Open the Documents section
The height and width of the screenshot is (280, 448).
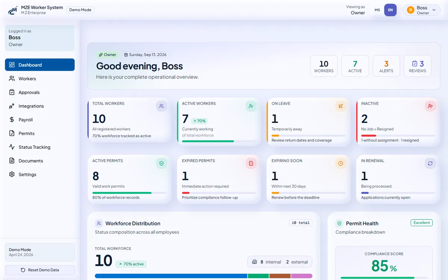tap(40, 161)
